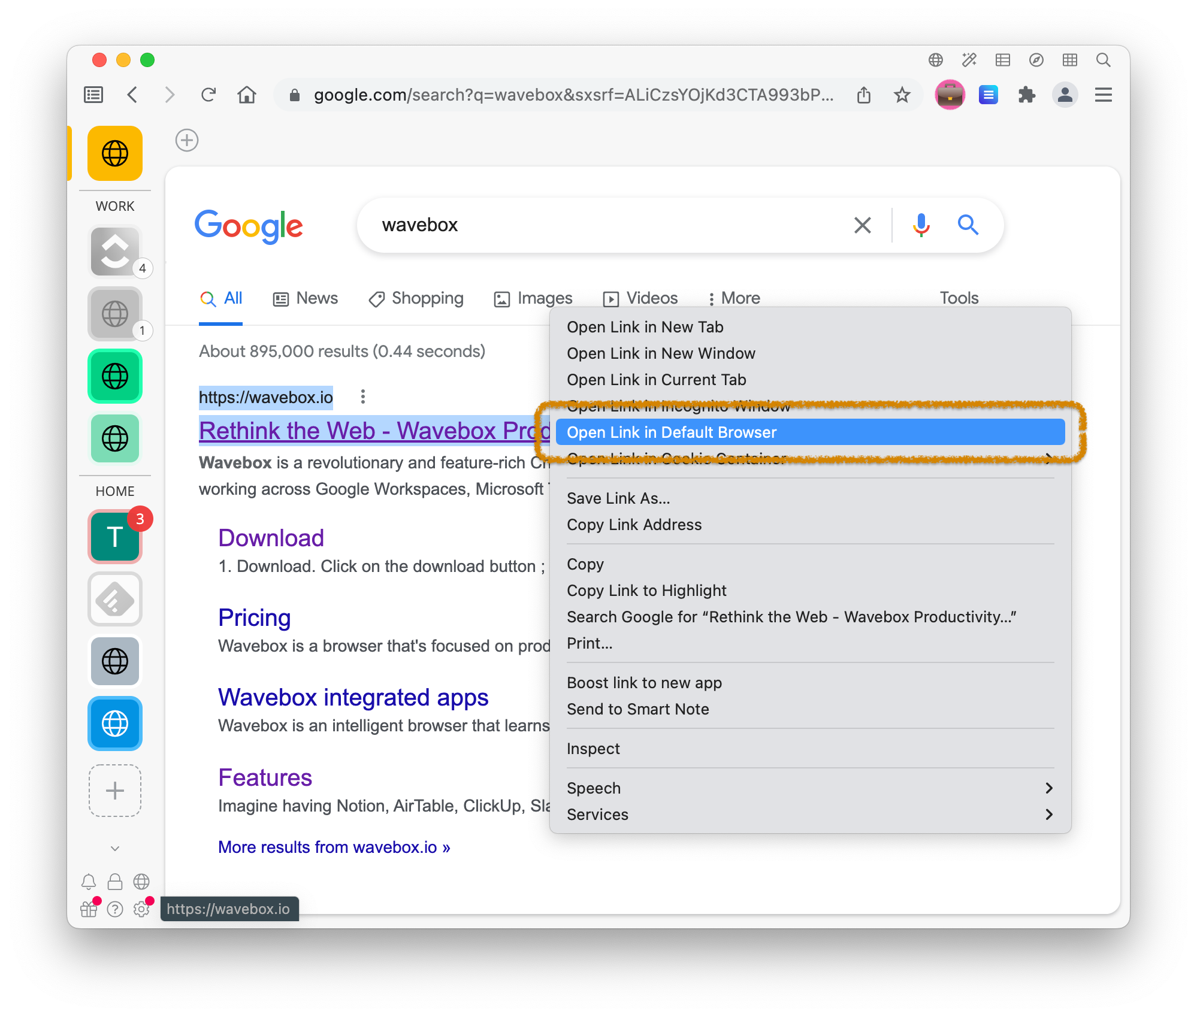
Task: Open the green T app with badge 3
Action: pos(115,537)
